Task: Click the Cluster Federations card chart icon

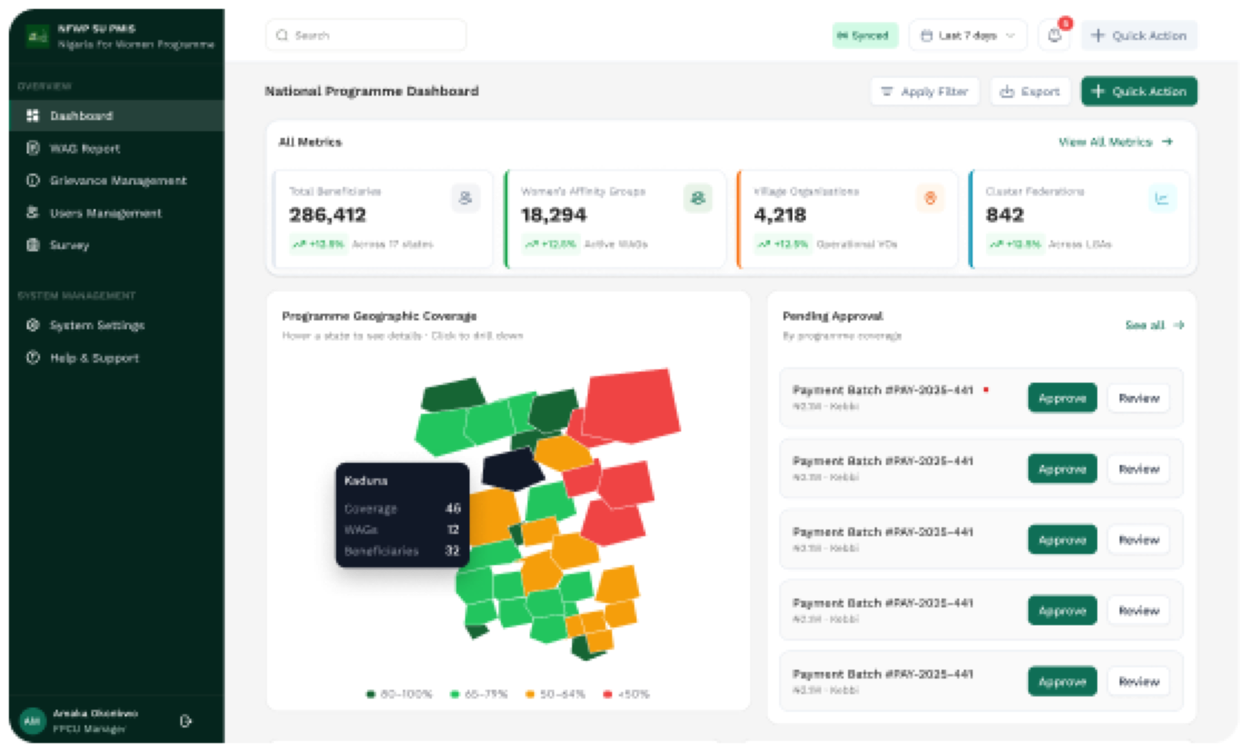Action: (1162, 198)
